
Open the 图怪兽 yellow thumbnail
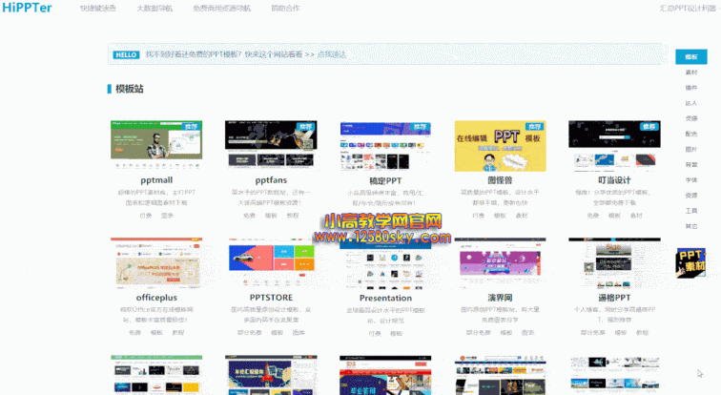[x=500, y=146]
